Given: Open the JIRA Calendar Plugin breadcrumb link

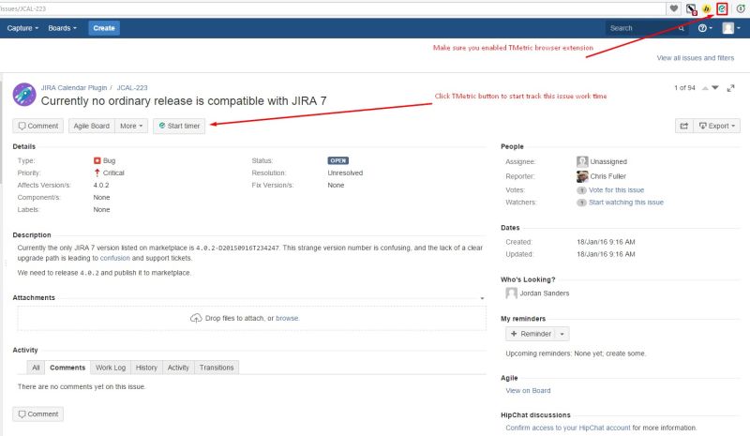Looking at the screenshot, I should [74, 87].
